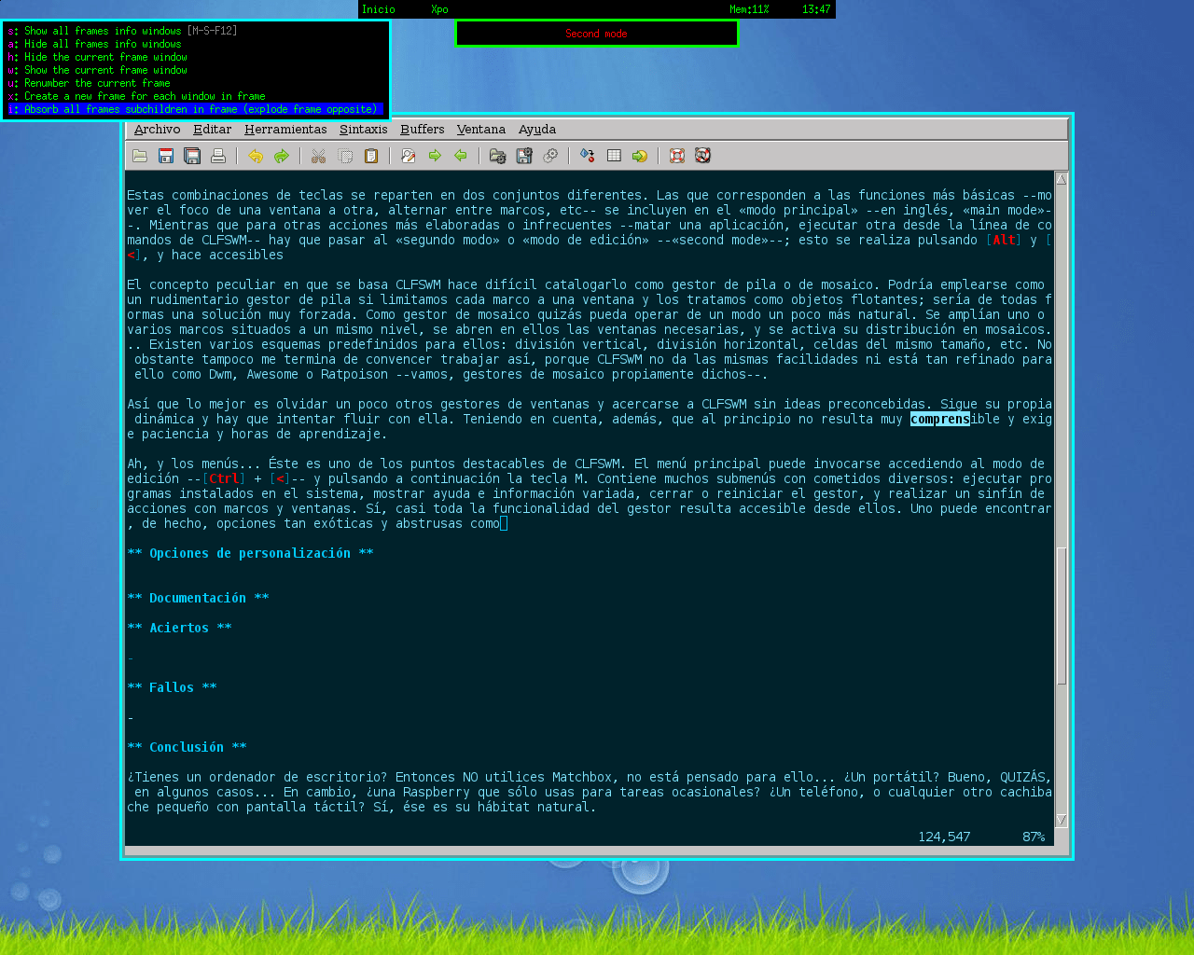Click the '** Fallos **' heading line
The height and width of the screenshot is (955, 1194).
point(172,687)
